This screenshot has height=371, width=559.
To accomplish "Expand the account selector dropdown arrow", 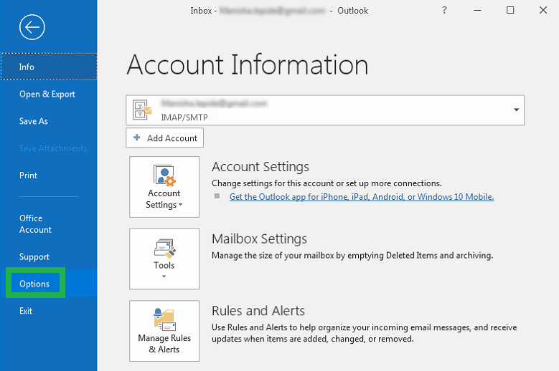I will tap(516, 110).
